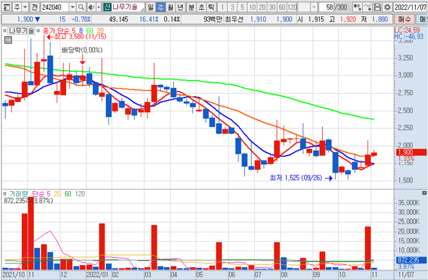428x280 pixels.
Task: Click the volume panel close icon
Action: 424,193
